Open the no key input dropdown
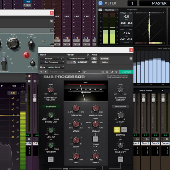Viewport: 170px width, 170px height. [x=55, y=67]
